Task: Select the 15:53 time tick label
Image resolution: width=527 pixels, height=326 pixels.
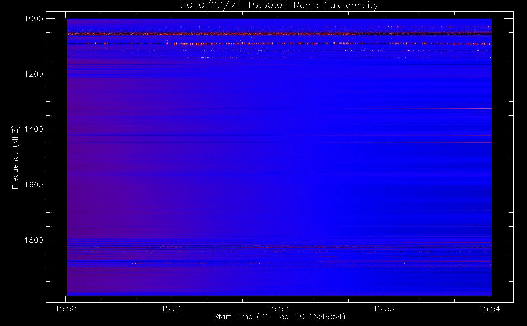Action: (384, 309)
